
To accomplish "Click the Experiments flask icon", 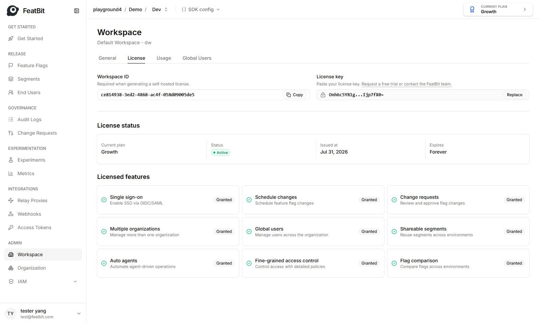I will tap(11, 160).
